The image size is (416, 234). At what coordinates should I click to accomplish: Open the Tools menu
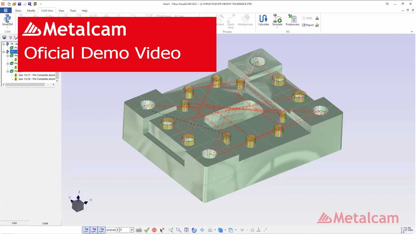click(x=73, y=11)
